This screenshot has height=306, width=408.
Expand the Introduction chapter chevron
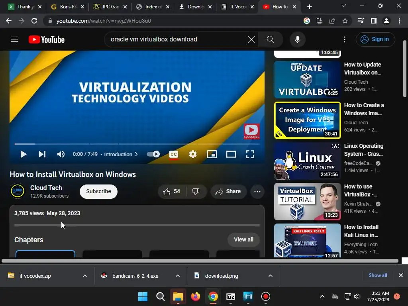(136, 154)
